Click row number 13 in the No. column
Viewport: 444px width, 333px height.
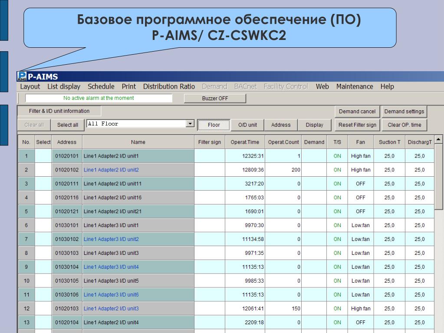pos(26,323)
